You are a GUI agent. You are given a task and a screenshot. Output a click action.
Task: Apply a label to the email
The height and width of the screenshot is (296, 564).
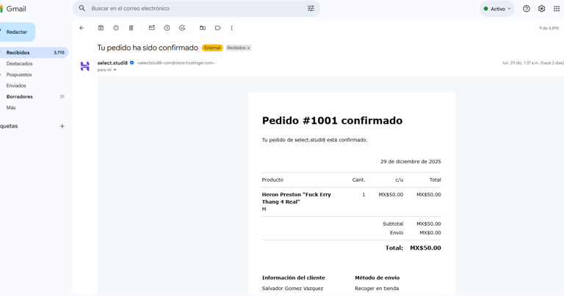click(217, 28)
